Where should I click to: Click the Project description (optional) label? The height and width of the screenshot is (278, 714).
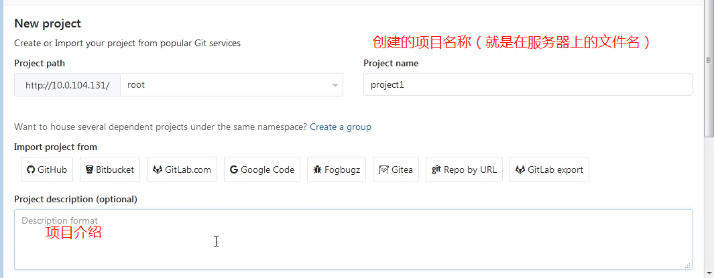tap(76, 199)
